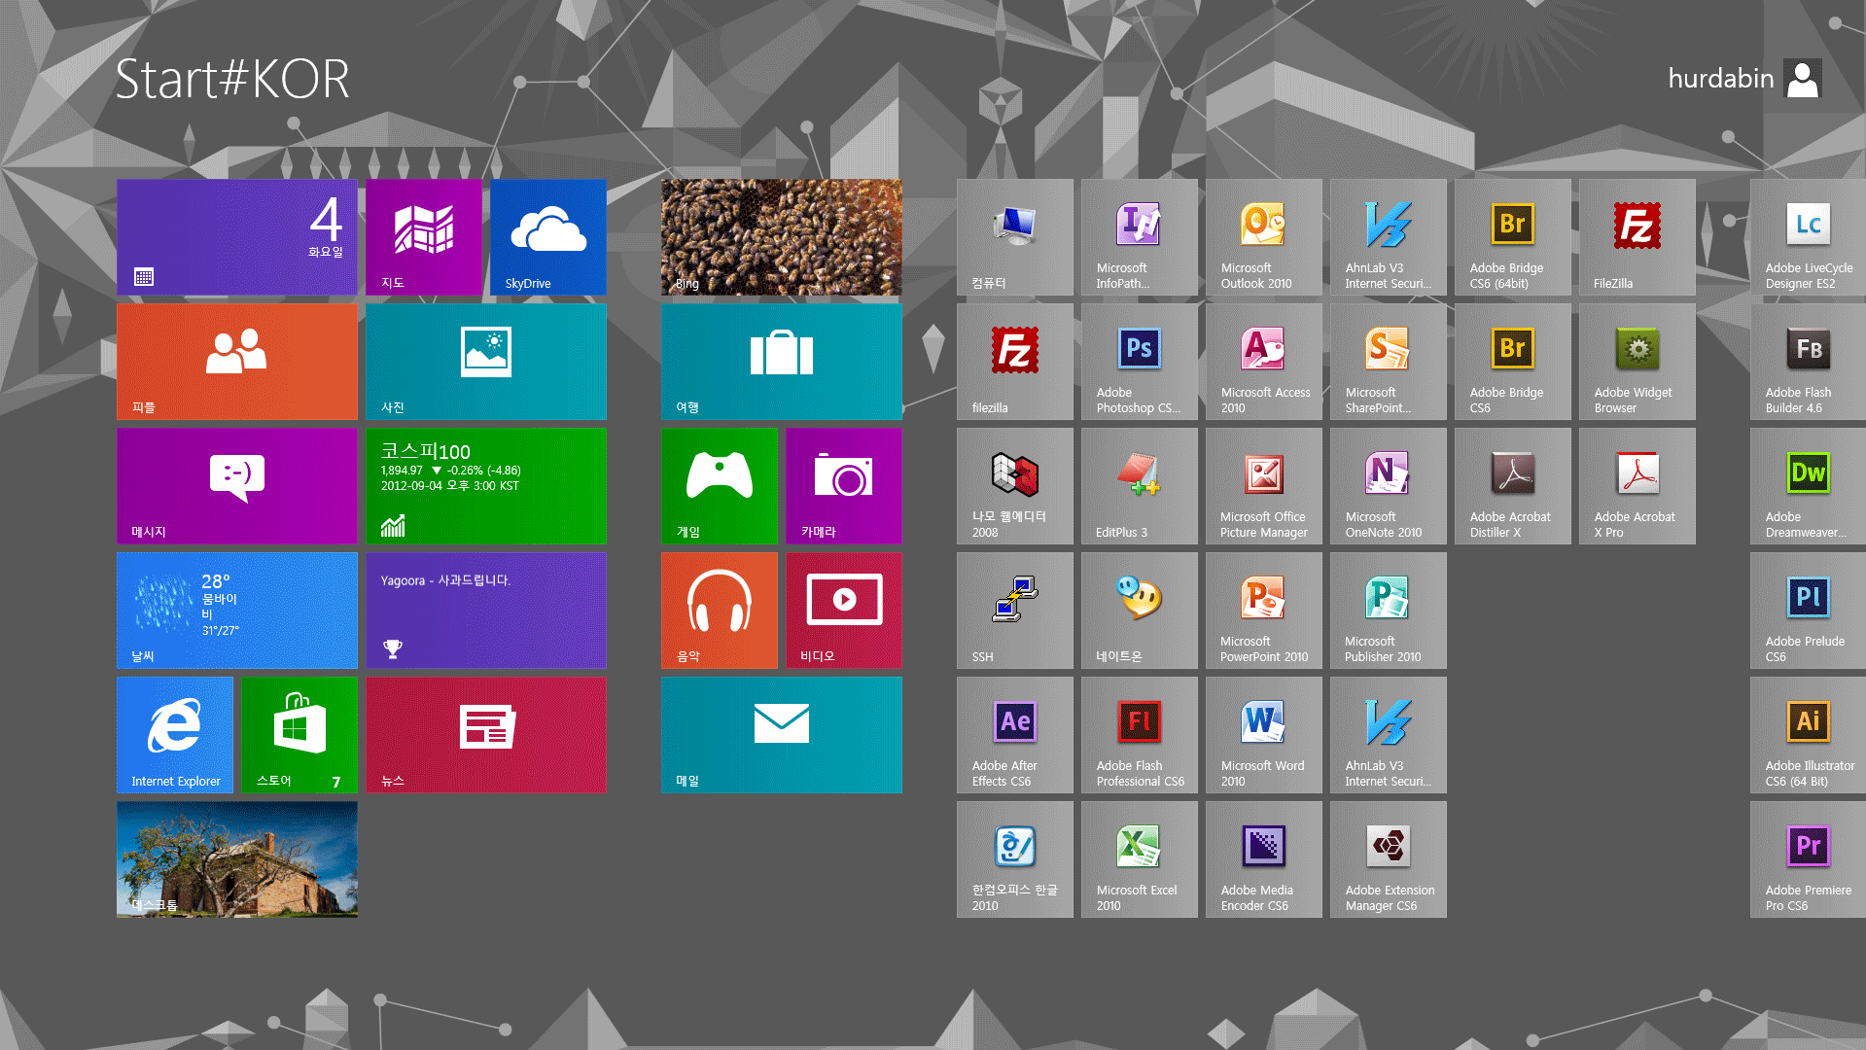The width and height of the screenshot is (1866, 1050).
Task: Open the calendar tile showing 4
Action: (x=236, y=236)
